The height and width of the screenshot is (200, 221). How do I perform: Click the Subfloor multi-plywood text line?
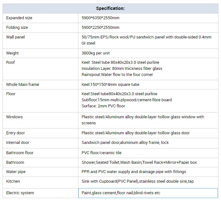pyautogui.click(x=127, y=100)
